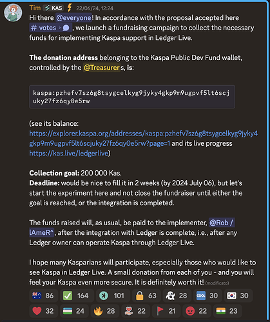Screen dimensions: 270x322
Task: Open the kas.live/ledgerlive link
Action: (x=69, y=153)
